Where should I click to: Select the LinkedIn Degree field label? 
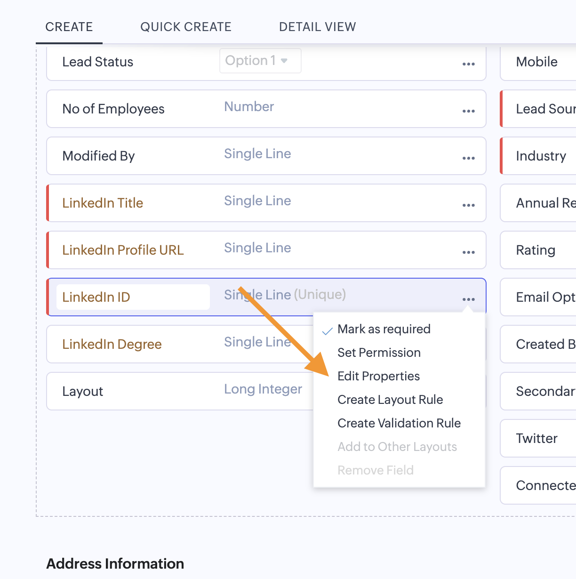pyautogui.click(x=112, y=344)
